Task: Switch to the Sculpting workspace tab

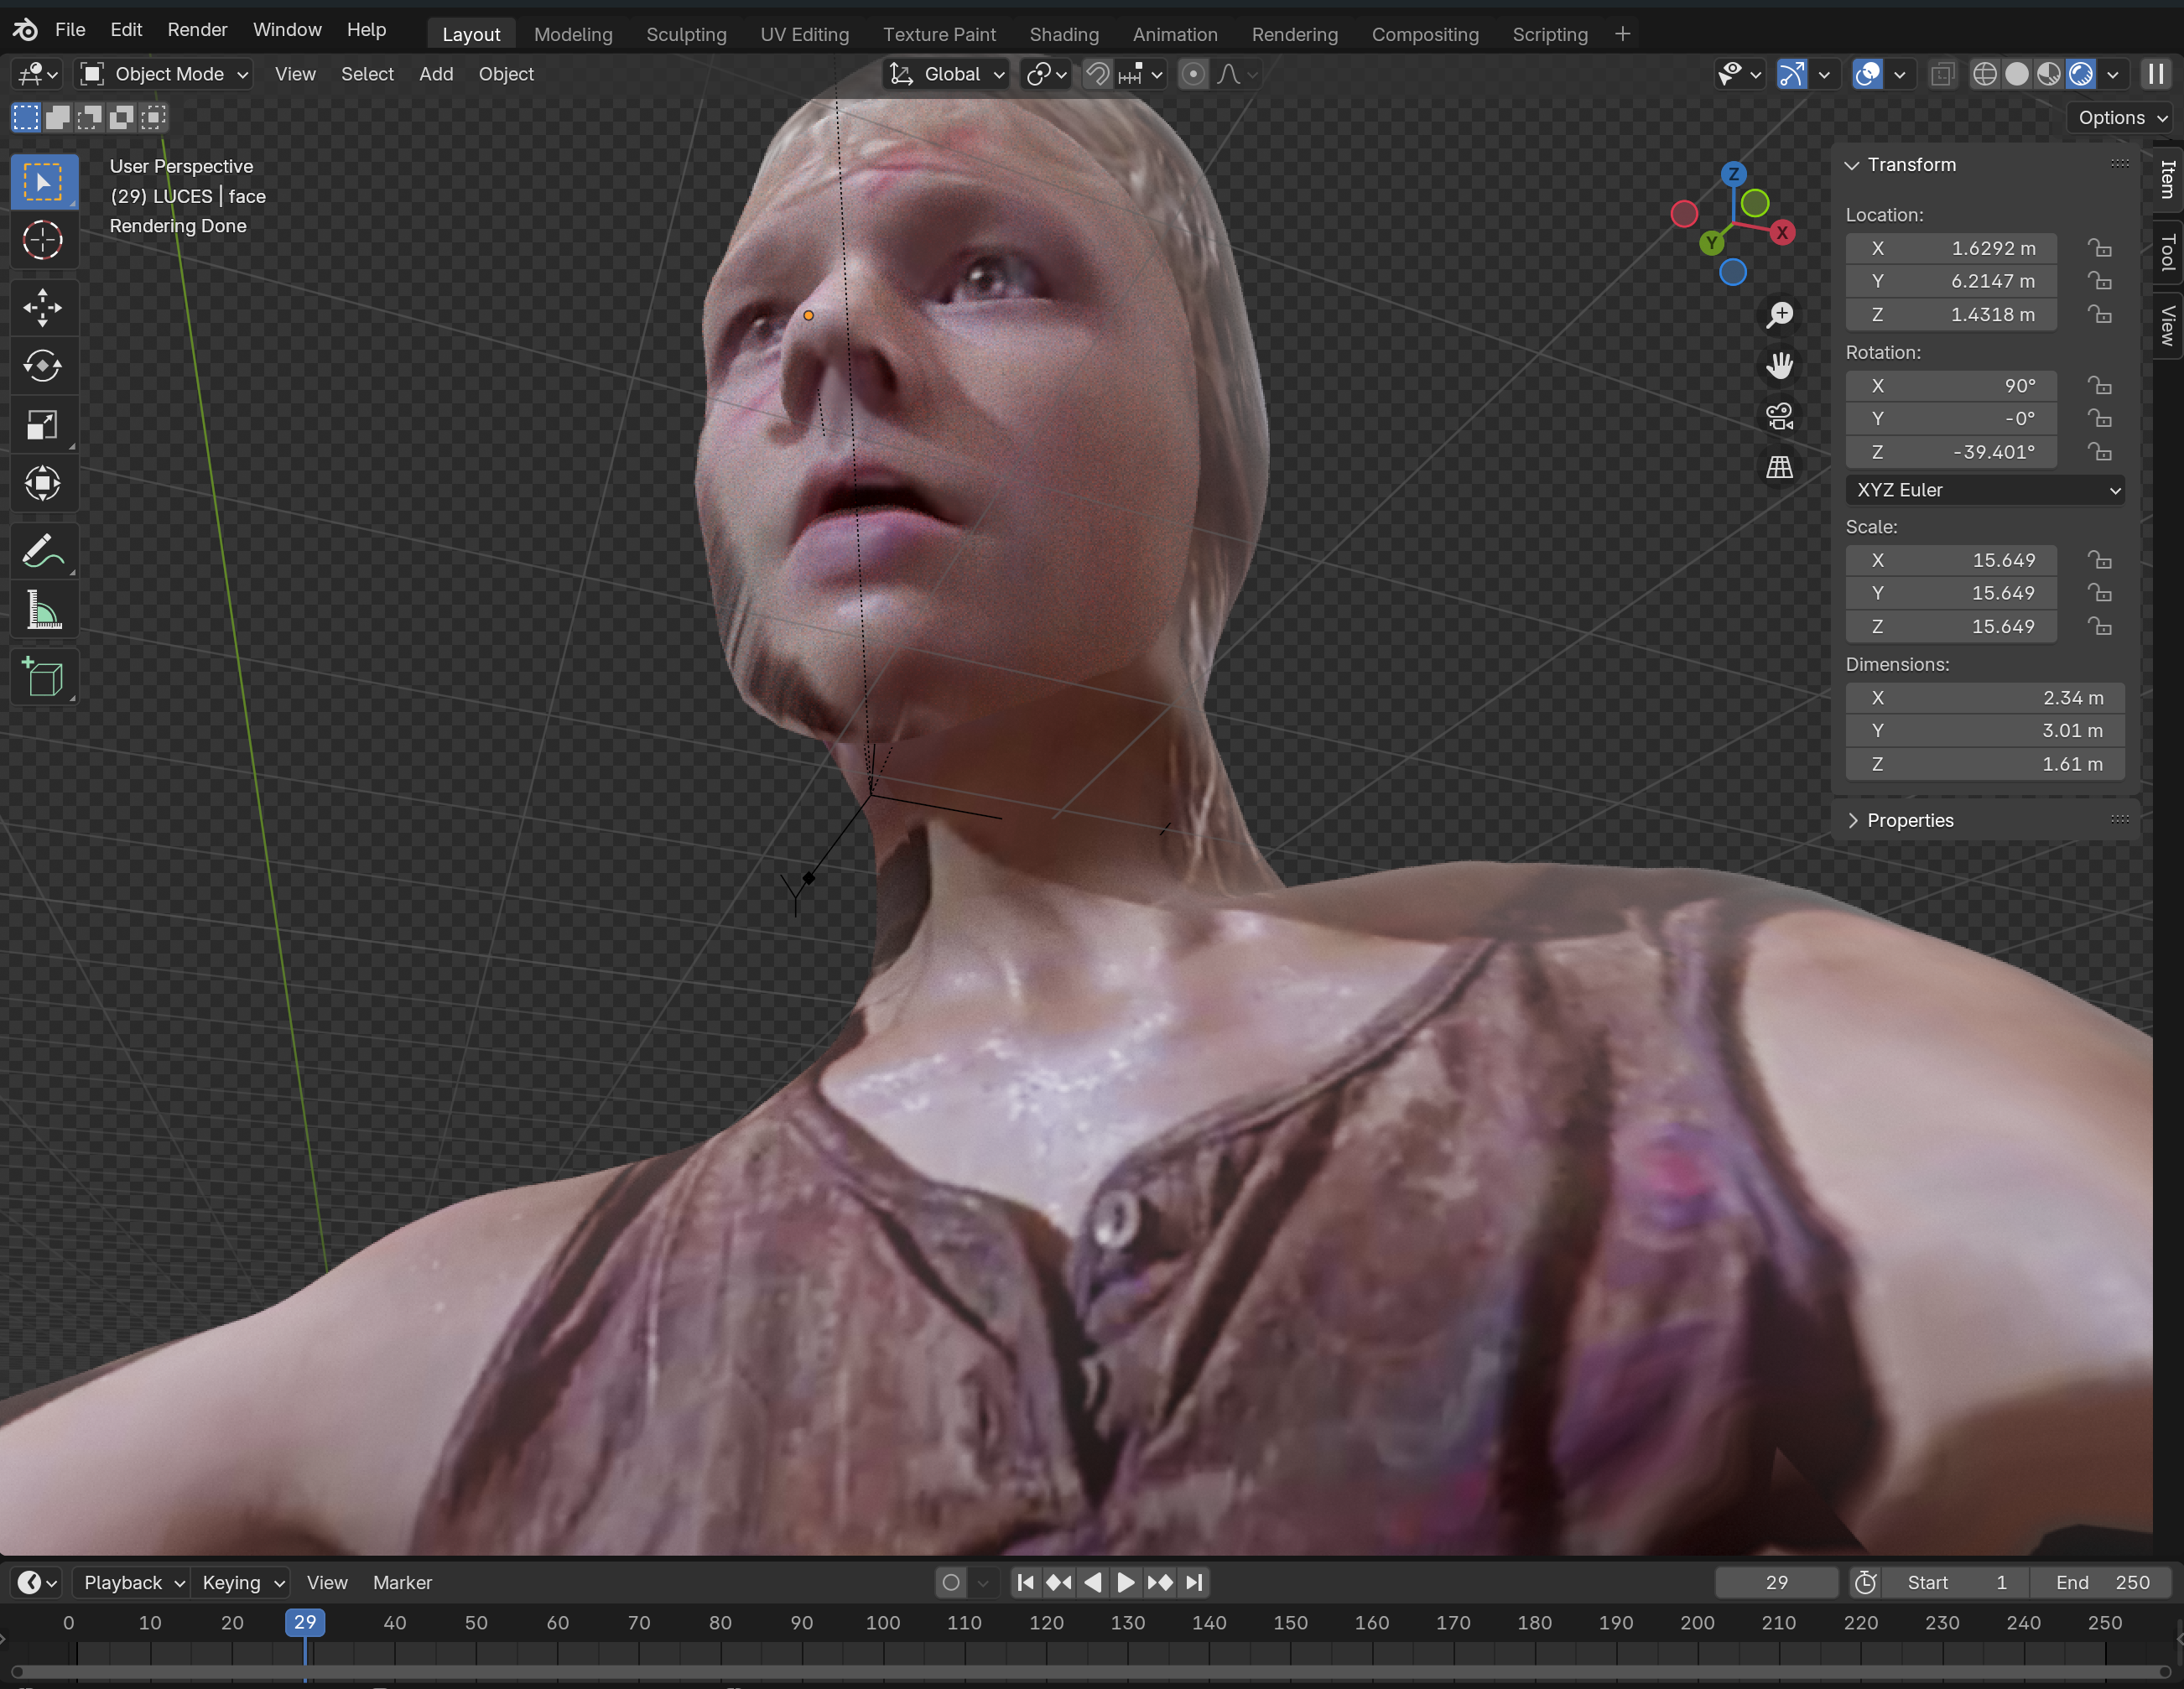Action: (686, 34)
